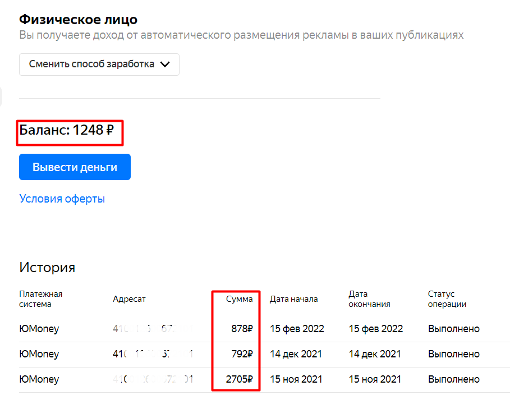Click the Адресат column header
The image size is (510, 395).
(129, 299)
